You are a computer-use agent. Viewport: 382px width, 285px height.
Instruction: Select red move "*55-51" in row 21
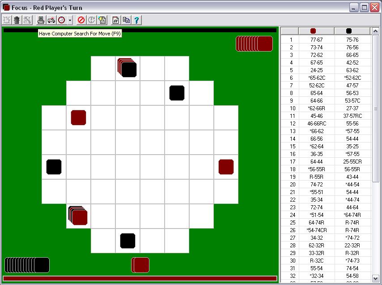tap(316, 192)
